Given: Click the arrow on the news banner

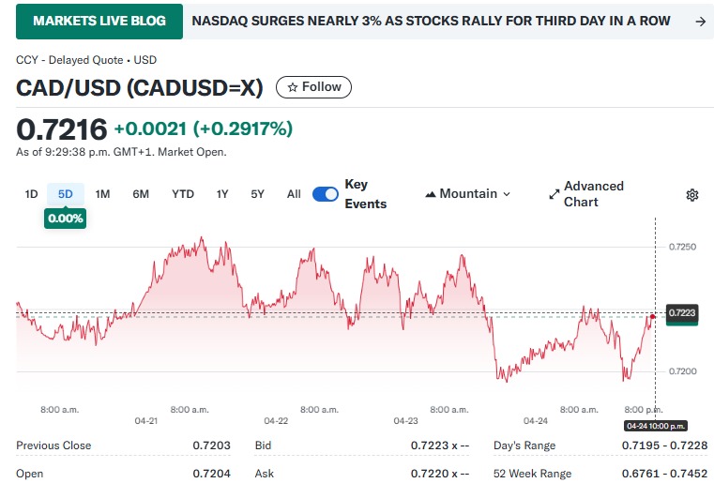Looking at the screenshot, I should click(699, 21).
